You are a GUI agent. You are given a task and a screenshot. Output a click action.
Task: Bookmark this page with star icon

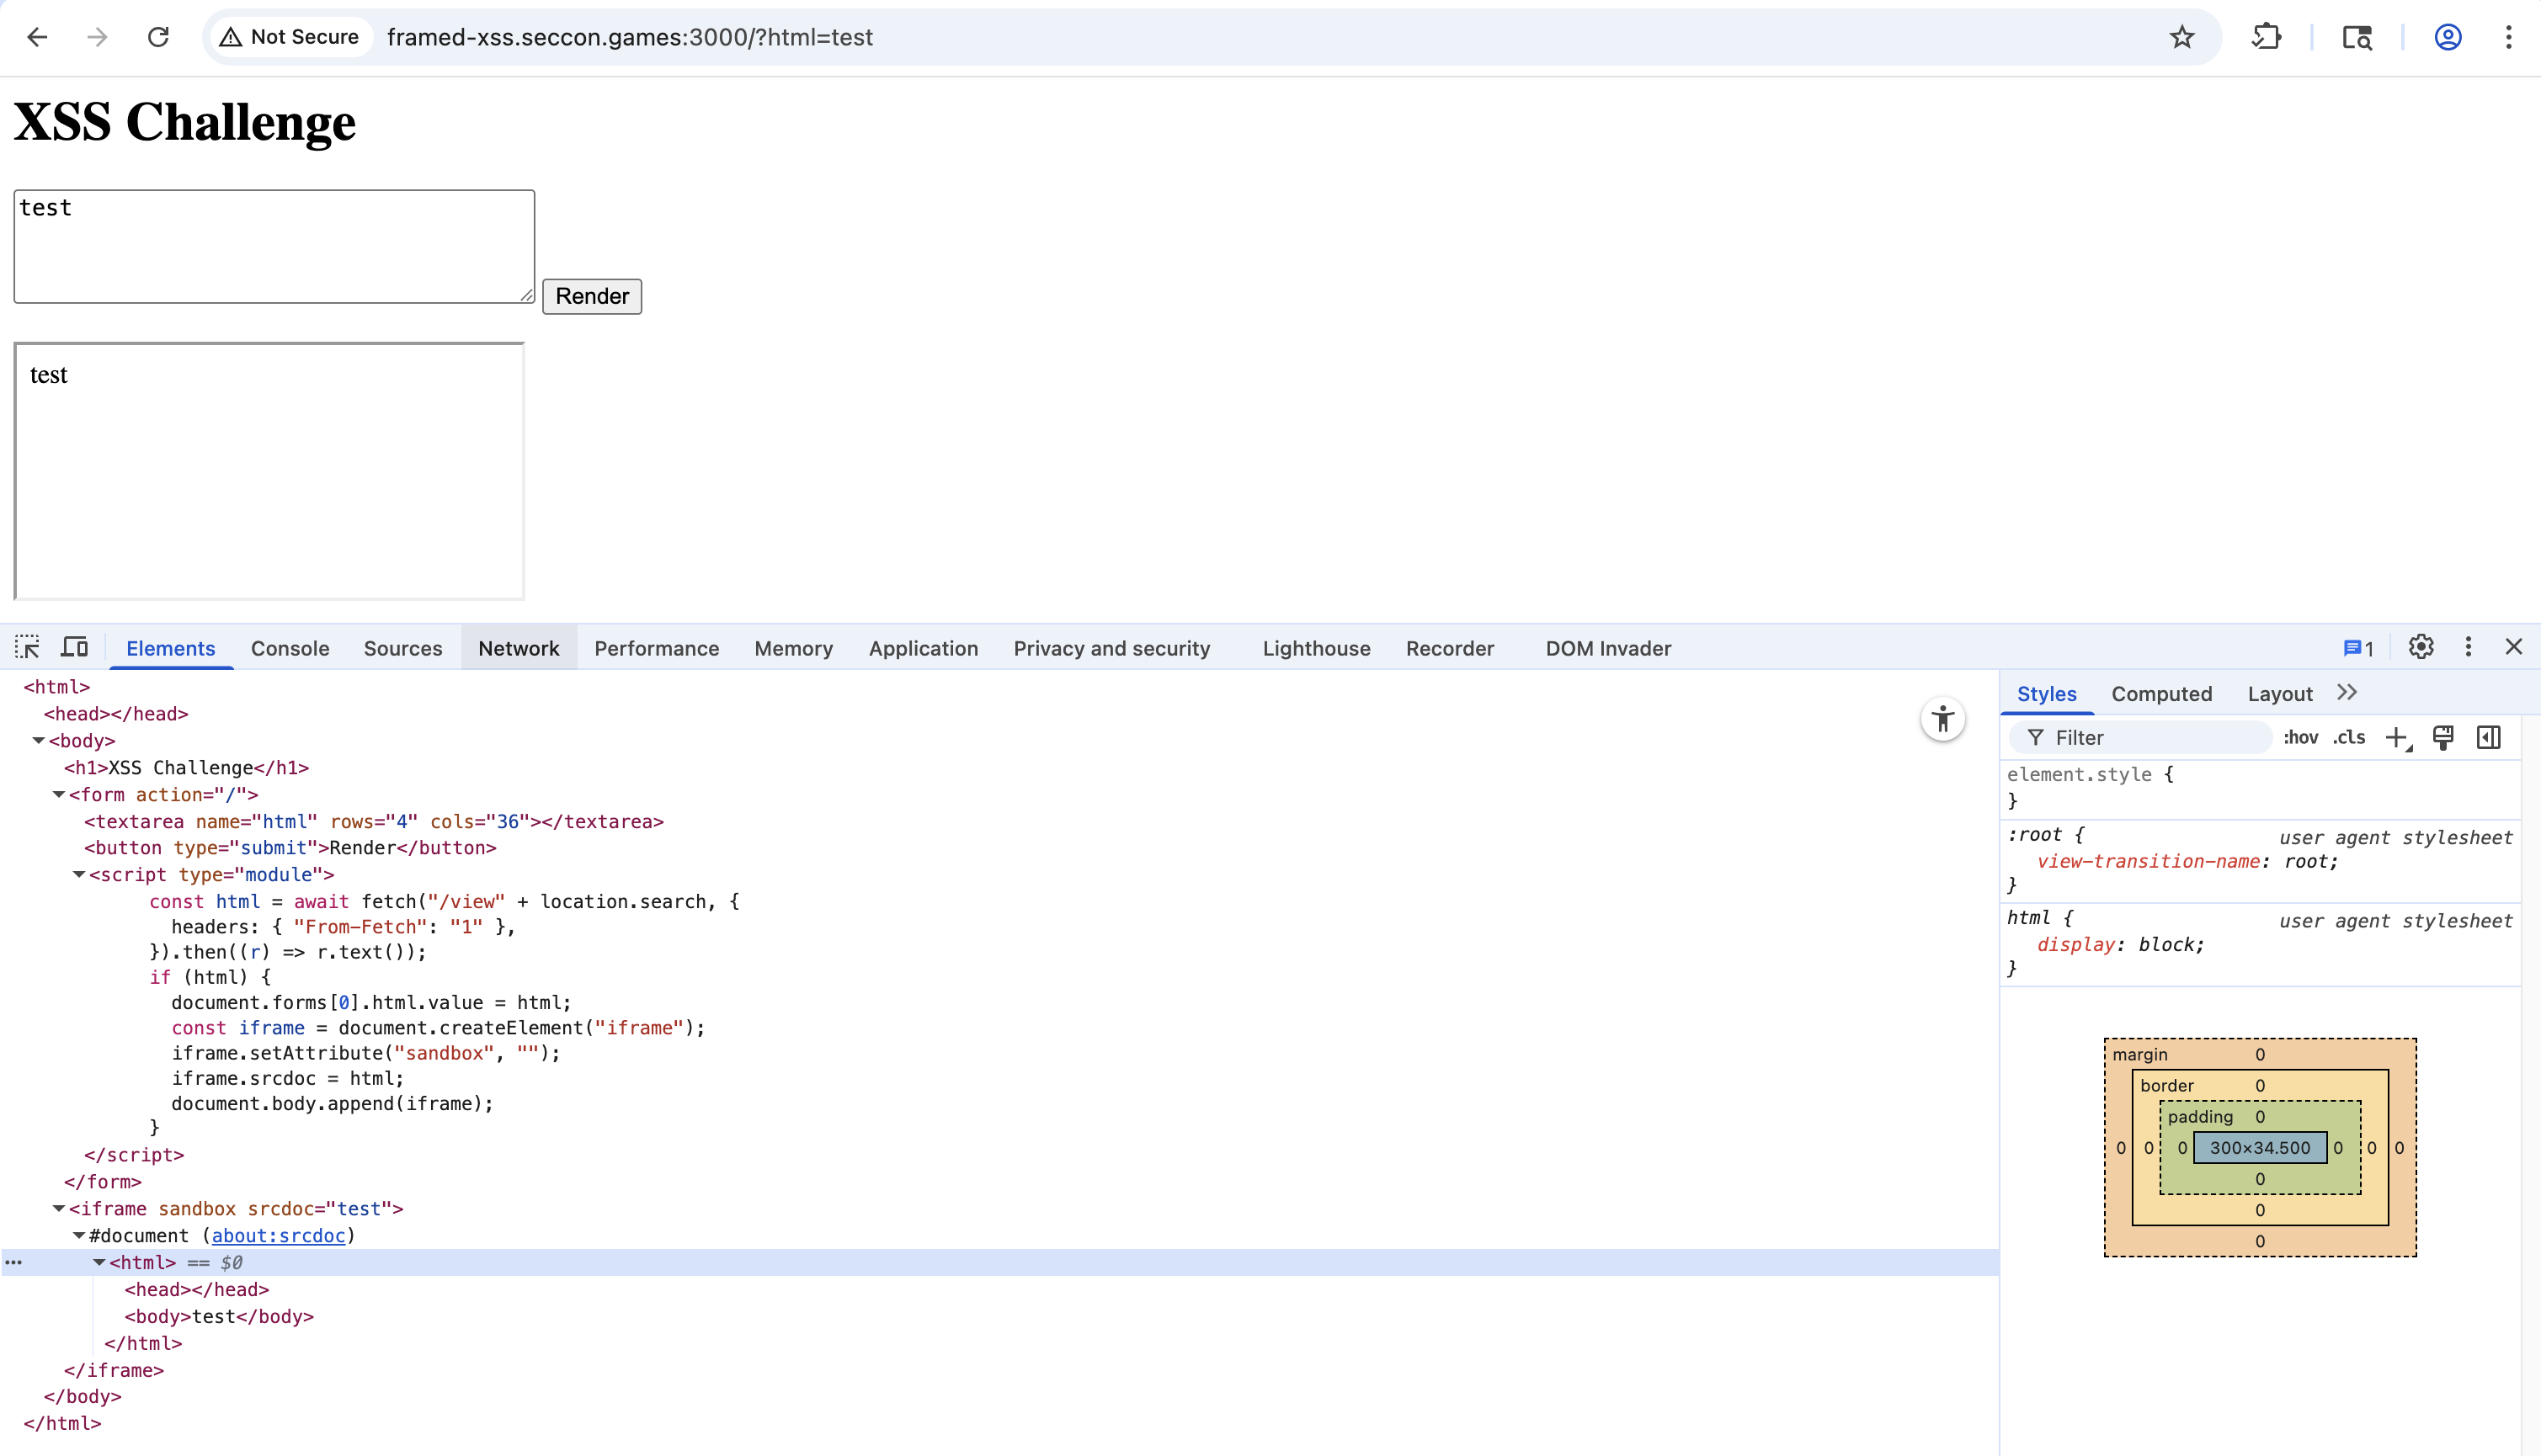coord(2181,37)
